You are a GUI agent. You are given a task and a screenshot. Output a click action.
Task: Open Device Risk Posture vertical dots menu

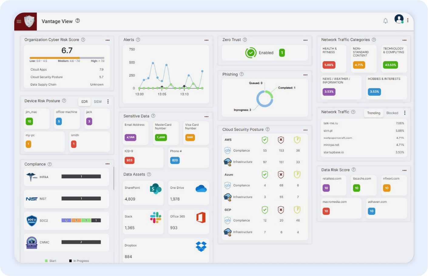(108, 101)
